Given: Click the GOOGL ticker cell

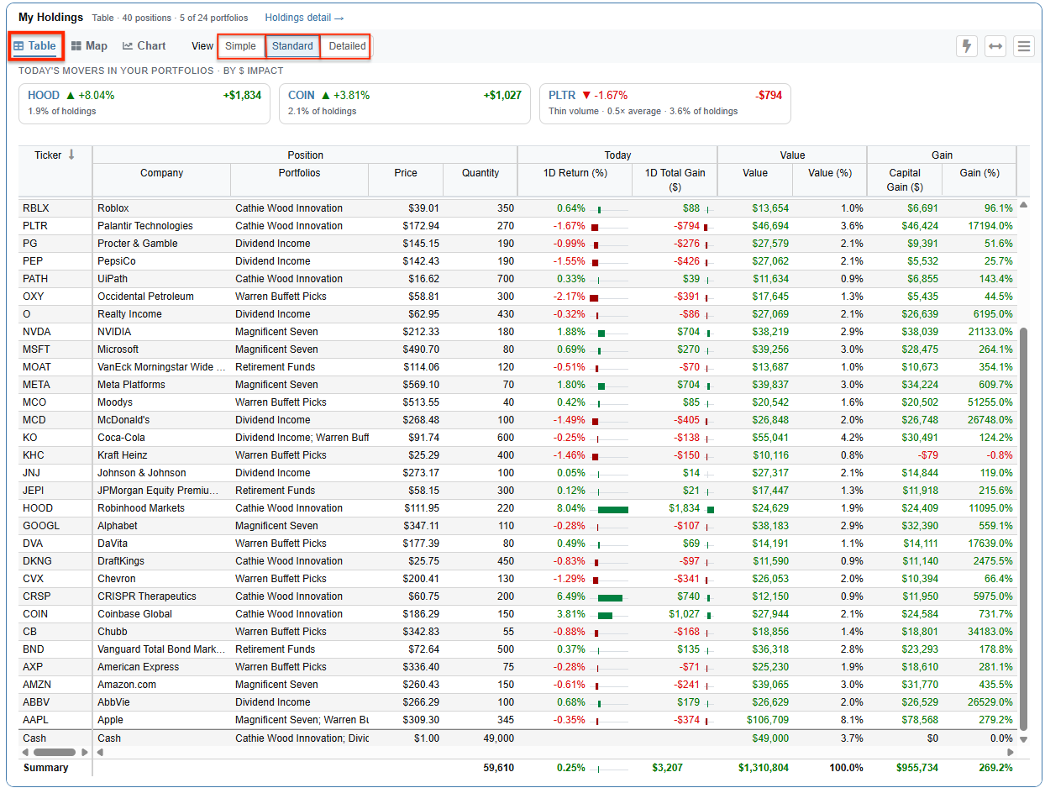Looking at the screenshot, I should coord(55,526).
